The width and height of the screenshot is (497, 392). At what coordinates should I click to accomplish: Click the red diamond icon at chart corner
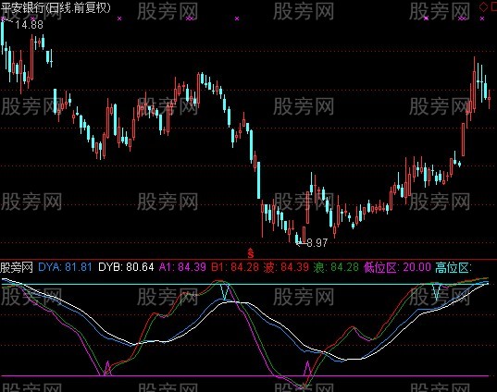[483, 6]
